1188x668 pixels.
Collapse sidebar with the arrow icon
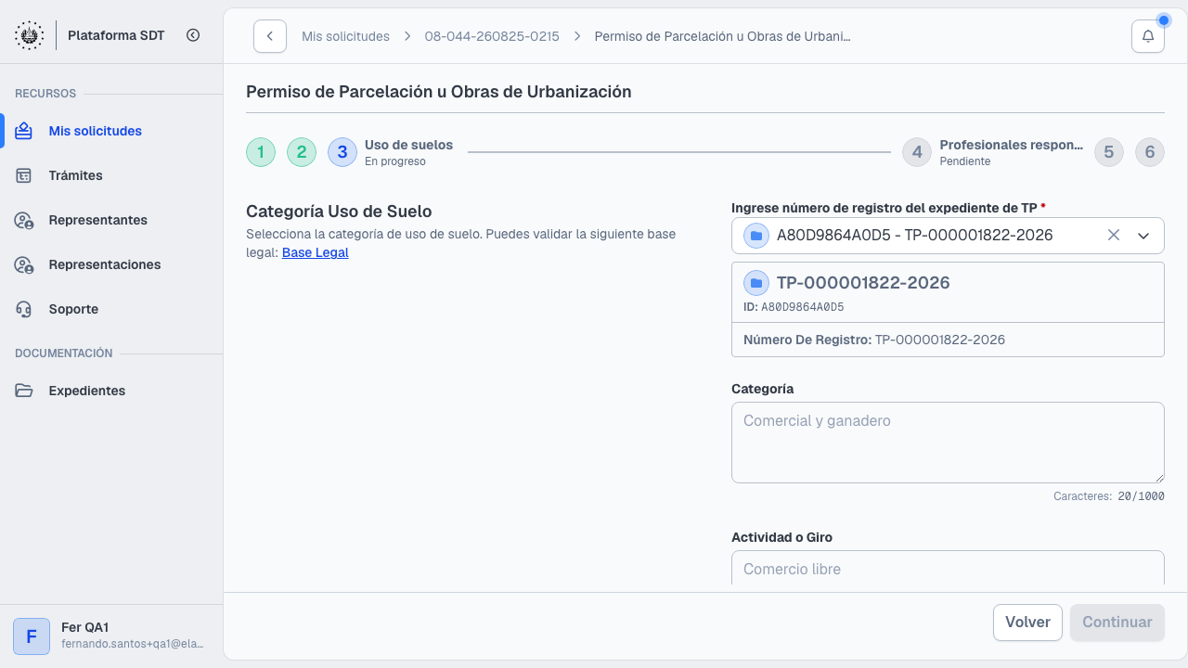coord(193,35)
